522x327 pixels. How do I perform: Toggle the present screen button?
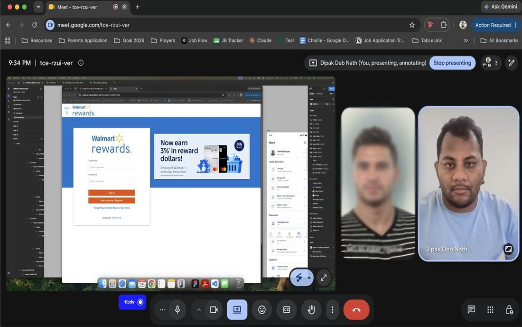[237, 310]
